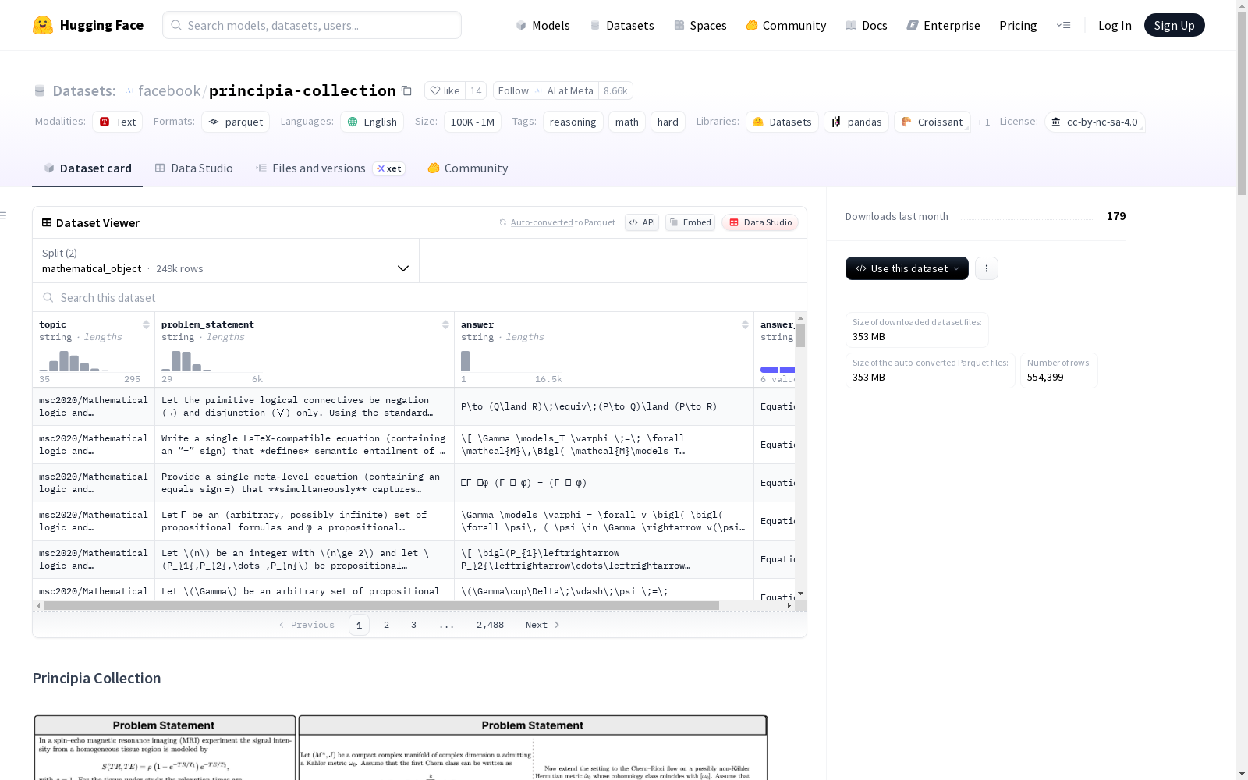Click the Log In link
1248x780 pixels.
pos(1115,25)
